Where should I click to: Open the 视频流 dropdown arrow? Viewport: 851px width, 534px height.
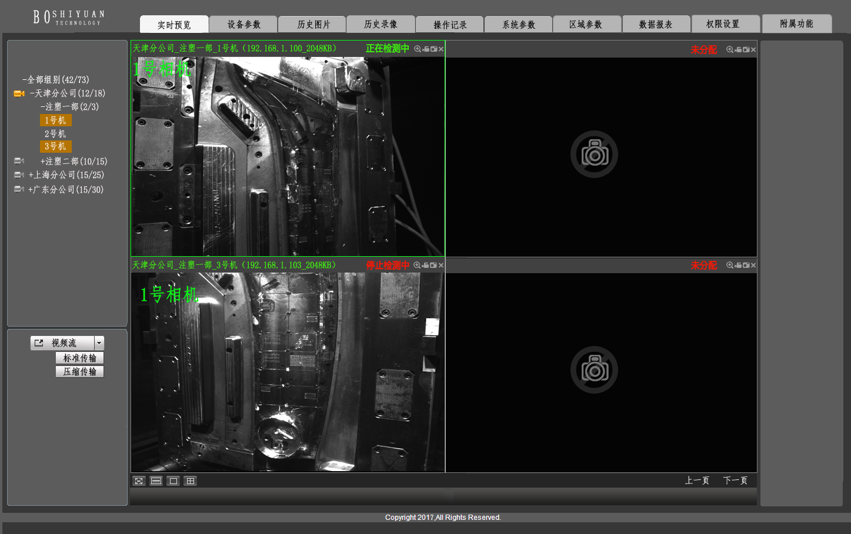tap(99, 343)
